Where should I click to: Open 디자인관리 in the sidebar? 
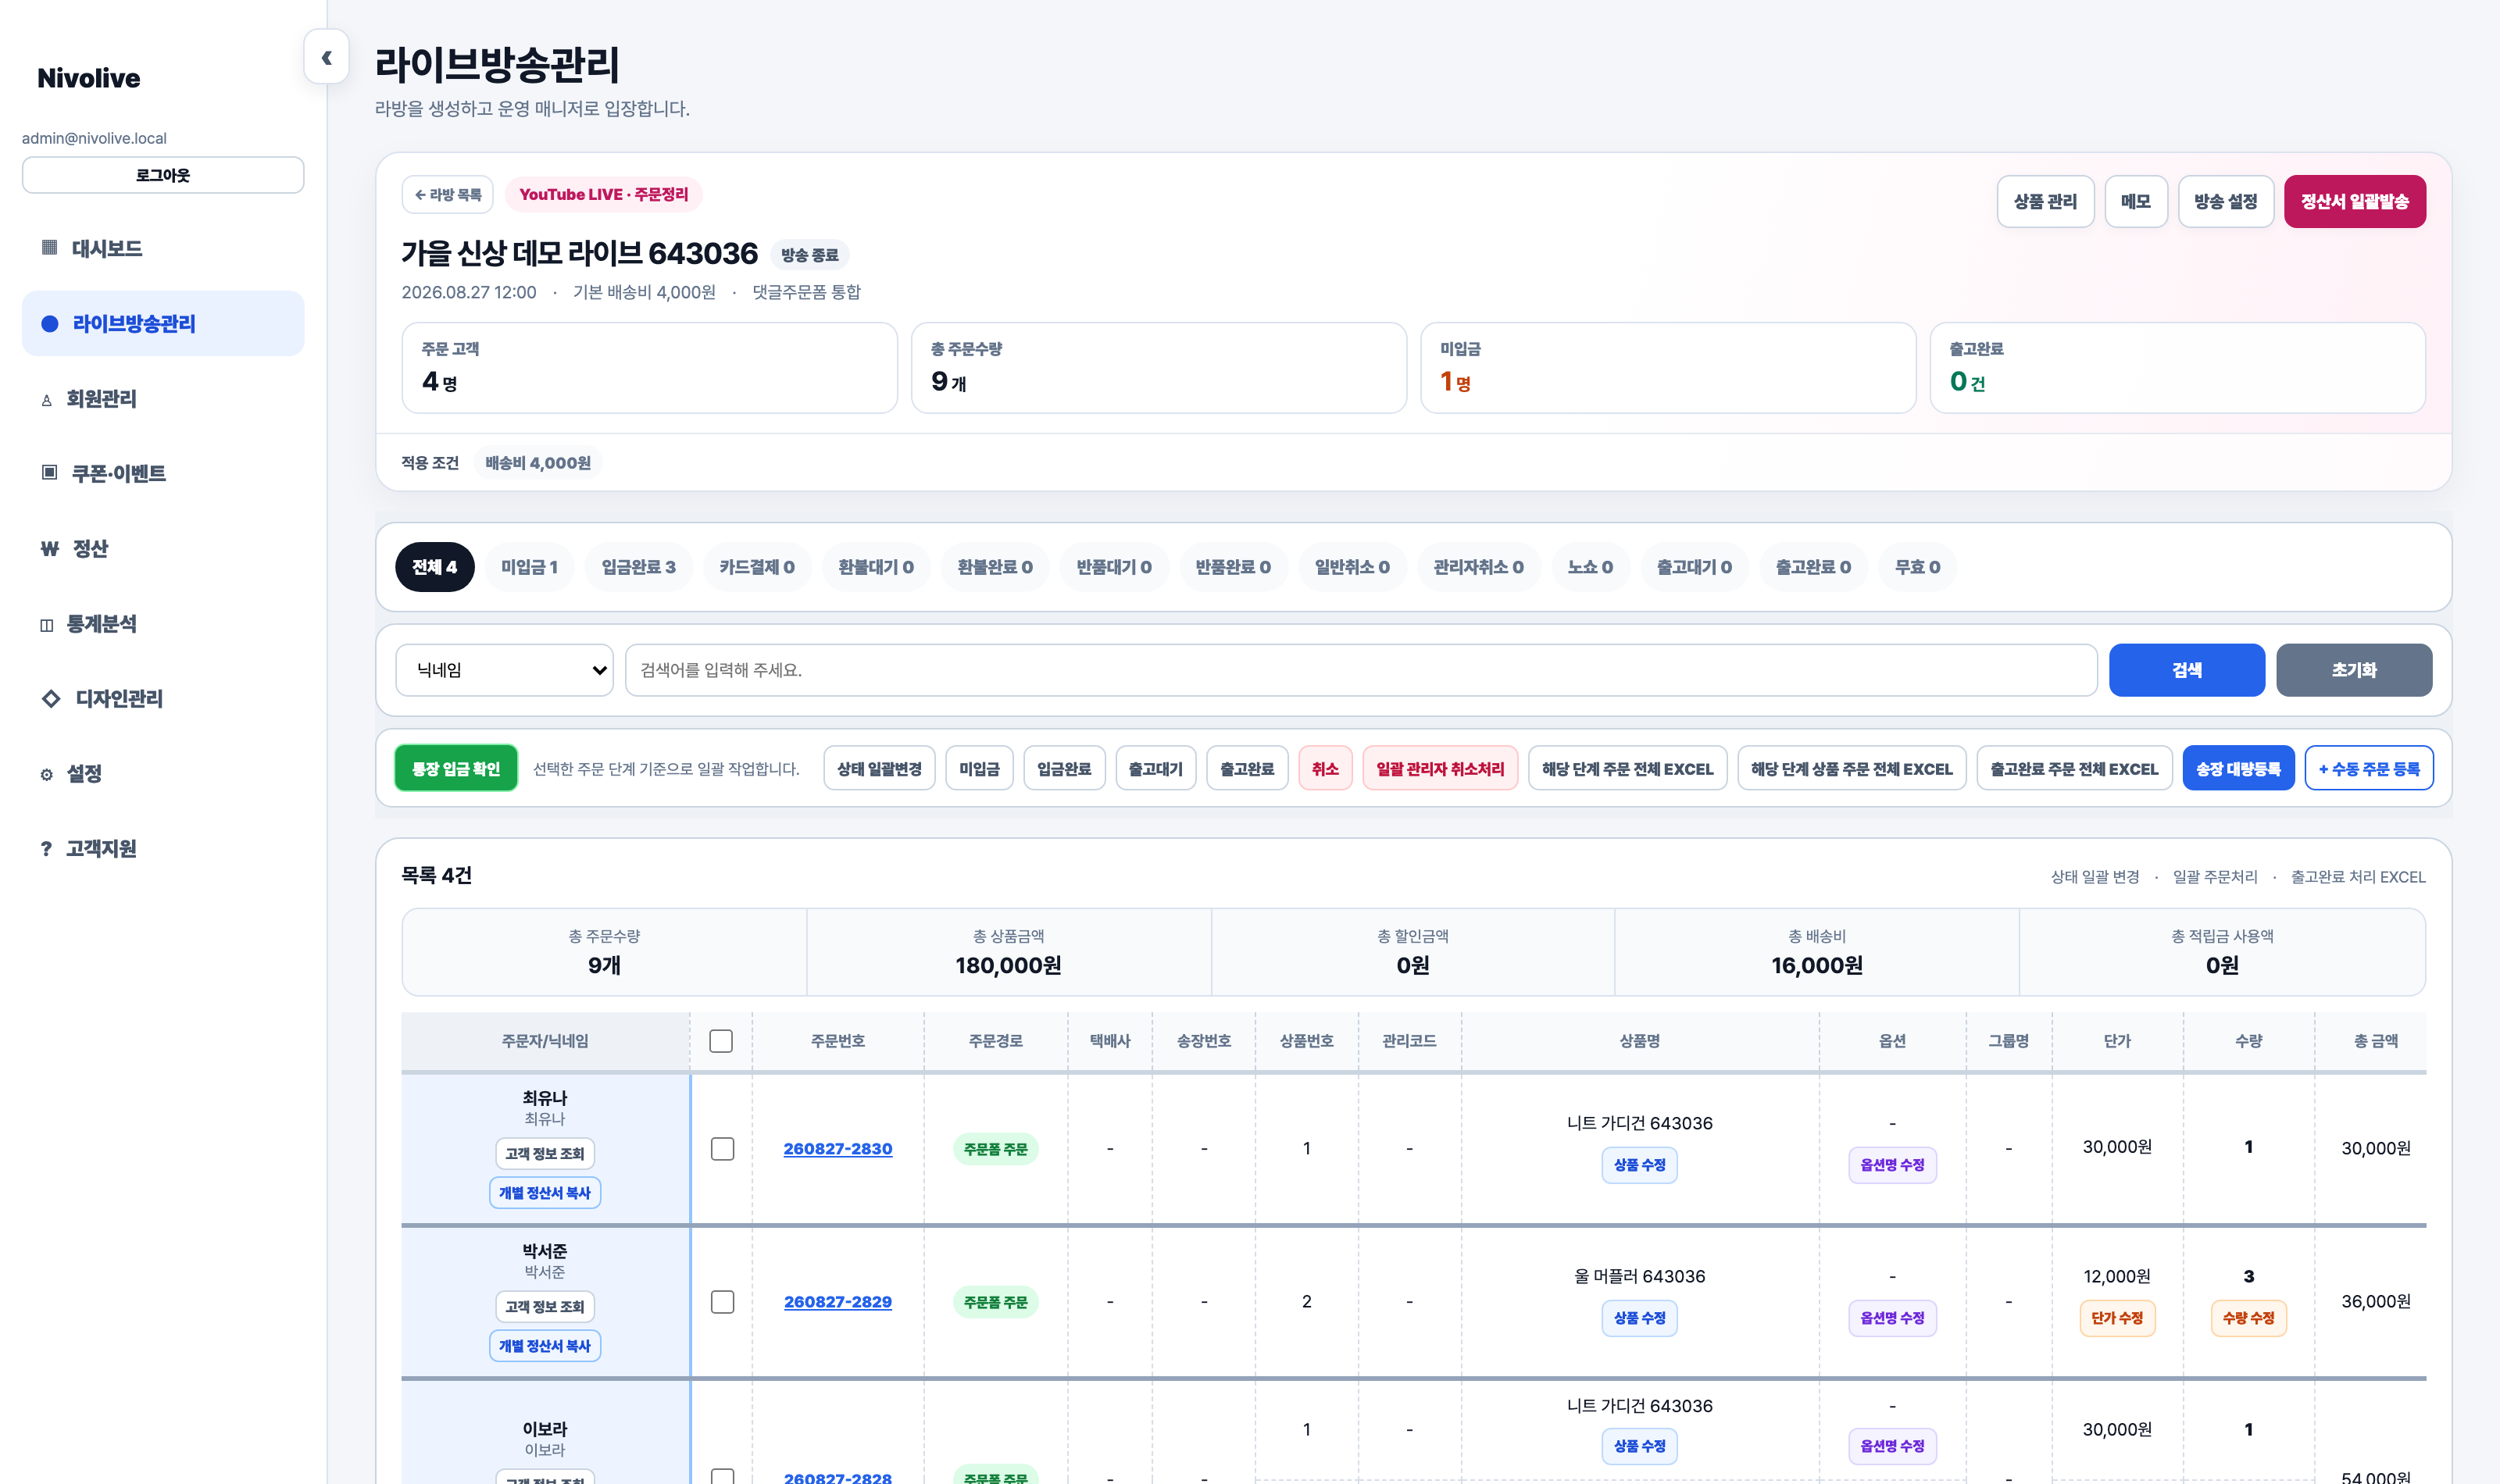coord(163,698)
